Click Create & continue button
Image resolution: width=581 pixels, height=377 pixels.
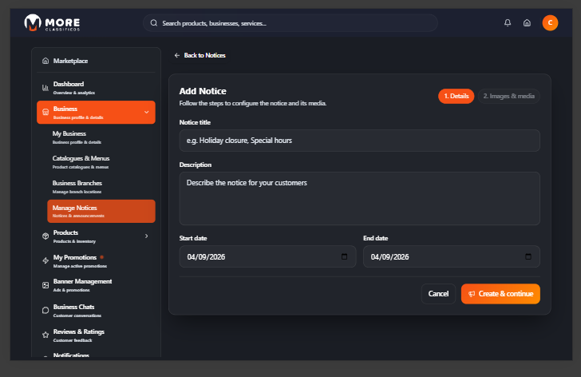point(500,294)
